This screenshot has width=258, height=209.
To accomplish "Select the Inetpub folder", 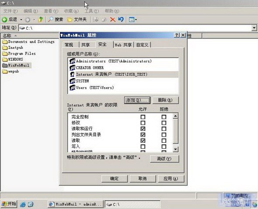I will click(x=13, y=48).
